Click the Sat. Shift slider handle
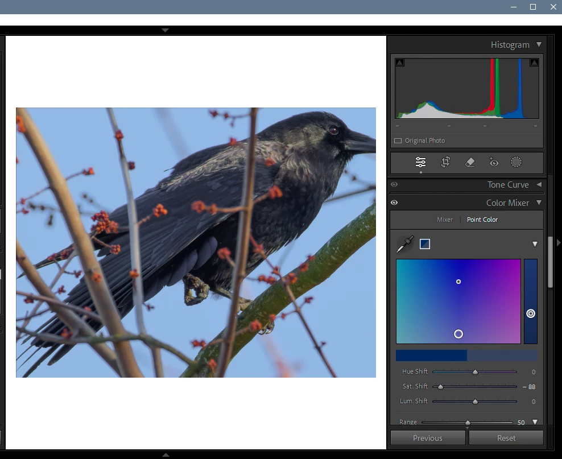This screenshot has width=562, height=459. coord(440,387)
